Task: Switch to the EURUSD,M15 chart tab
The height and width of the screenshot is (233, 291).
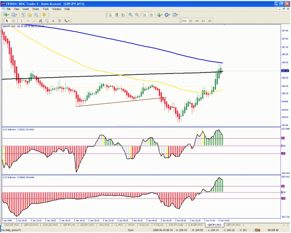Action: pos(50,225)
